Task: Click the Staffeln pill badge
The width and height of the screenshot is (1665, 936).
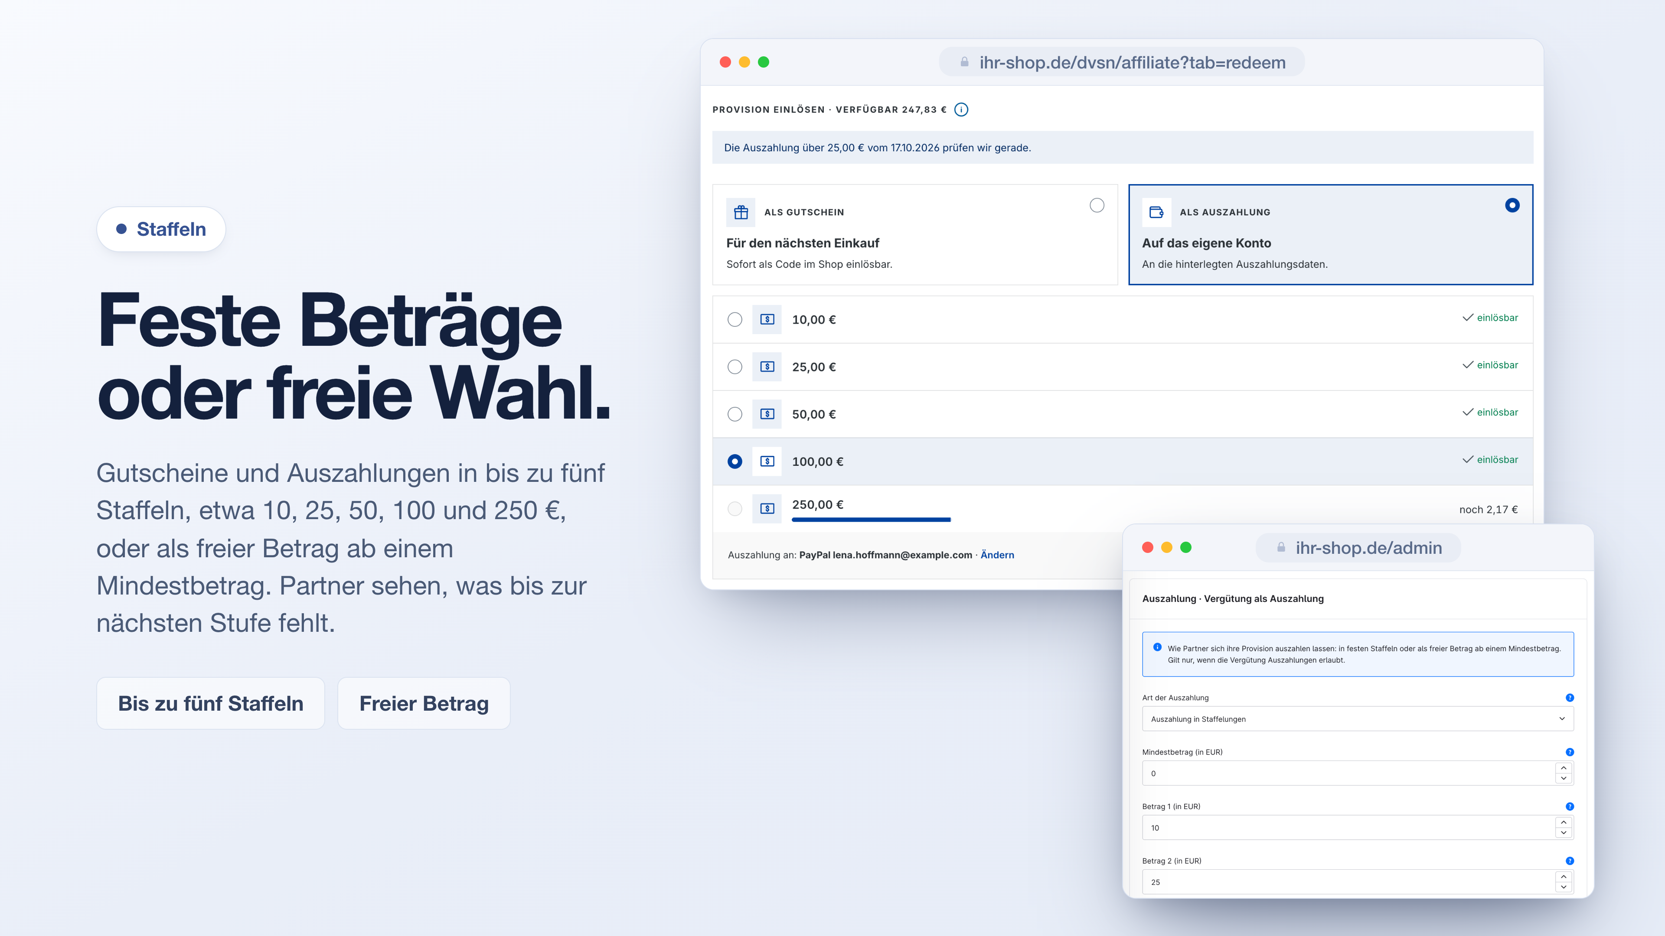Action: 161,229
